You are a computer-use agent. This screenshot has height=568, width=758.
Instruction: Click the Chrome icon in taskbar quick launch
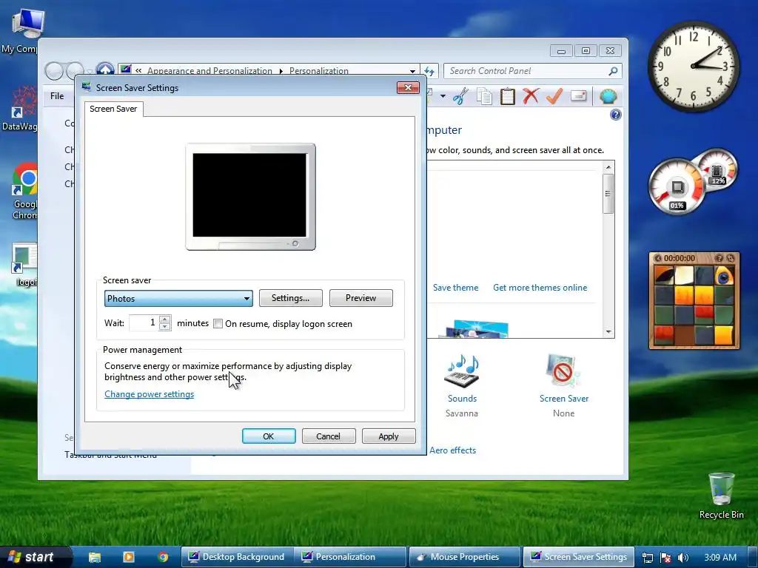click(163, 557)
